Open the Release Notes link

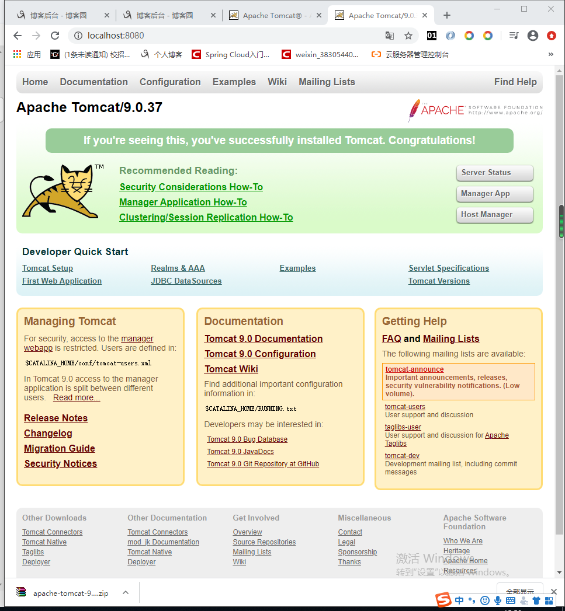56,418
